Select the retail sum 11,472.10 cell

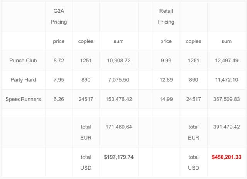226,80
